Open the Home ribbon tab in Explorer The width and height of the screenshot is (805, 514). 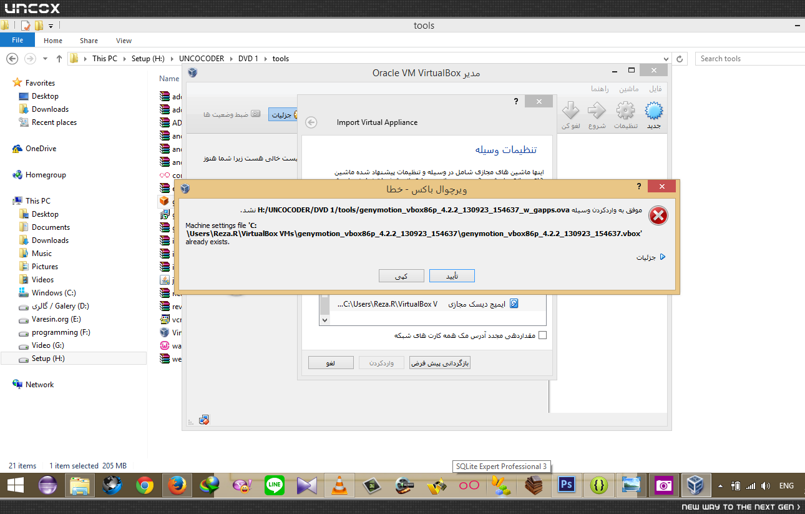tap(53, 41)
